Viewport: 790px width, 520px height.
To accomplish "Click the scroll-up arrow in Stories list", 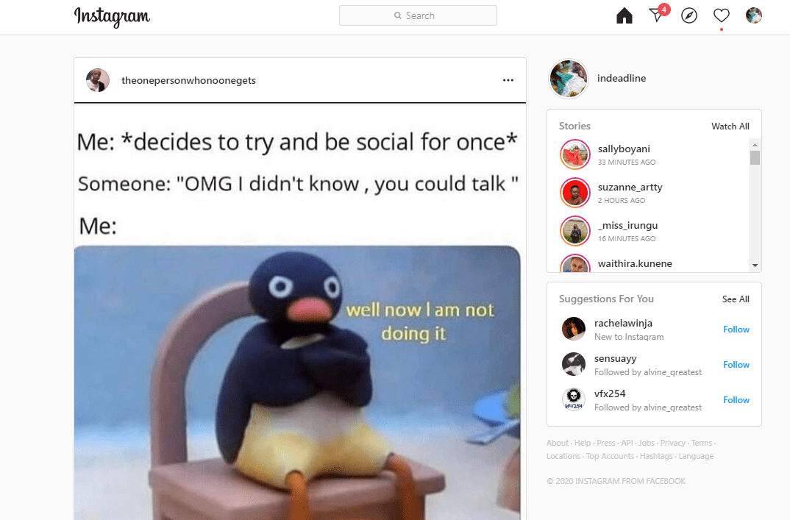I will tap(755, 145).
